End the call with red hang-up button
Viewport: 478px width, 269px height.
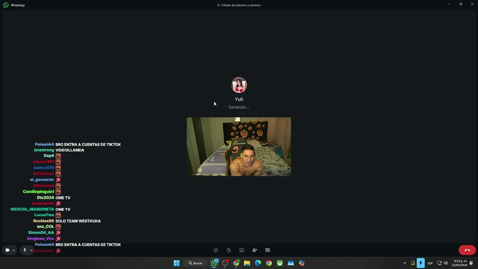(467, 250)
